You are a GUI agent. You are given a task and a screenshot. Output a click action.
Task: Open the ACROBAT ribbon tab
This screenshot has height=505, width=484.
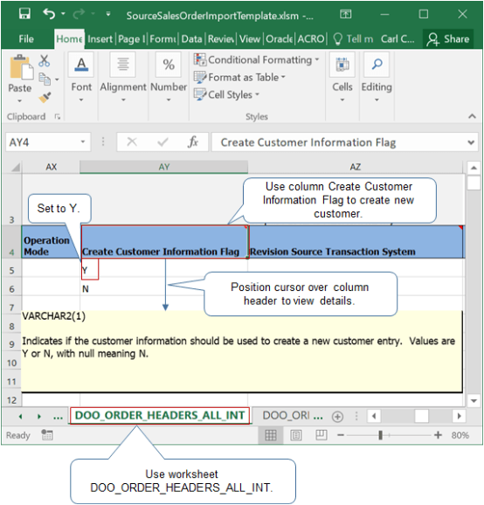point(311,39)
